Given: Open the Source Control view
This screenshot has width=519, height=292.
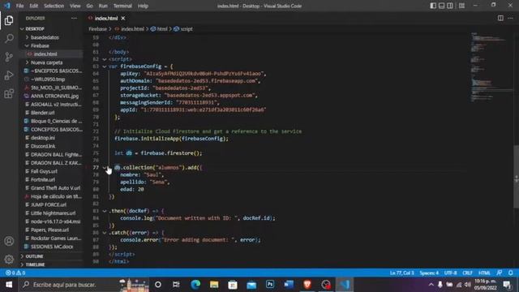Looking at the screenshot, I should click(9, 57).
